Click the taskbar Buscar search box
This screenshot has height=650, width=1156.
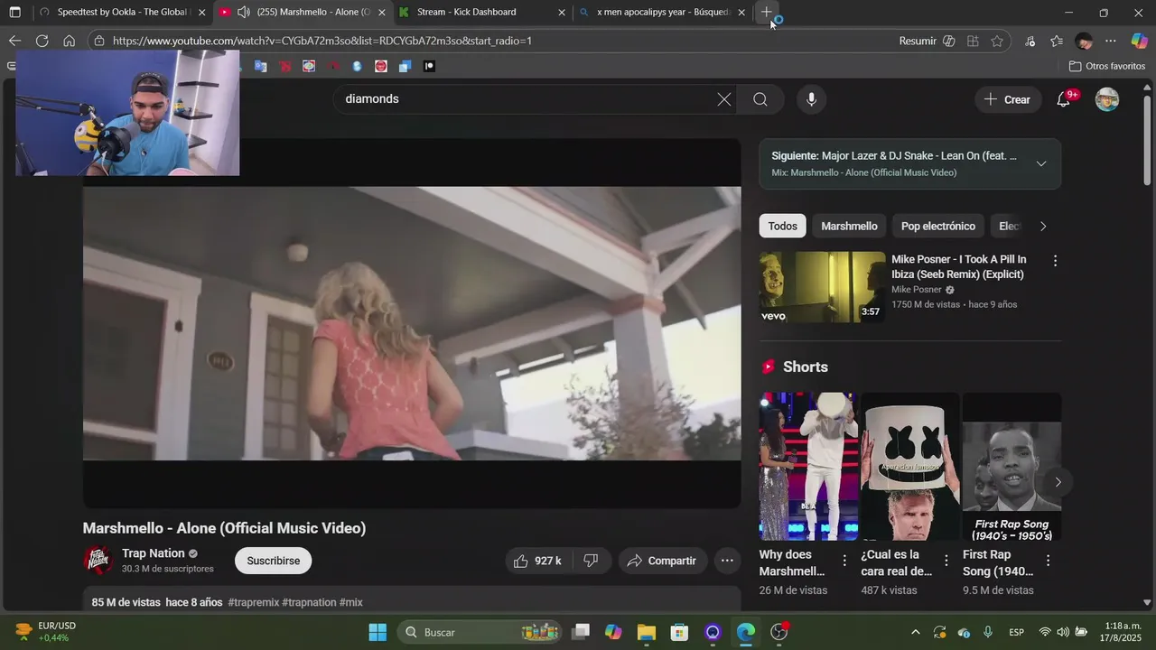pos(480,632)
